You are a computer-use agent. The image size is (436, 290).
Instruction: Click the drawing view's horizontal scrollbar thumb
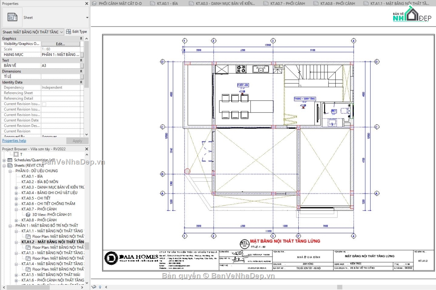point(340,287)
